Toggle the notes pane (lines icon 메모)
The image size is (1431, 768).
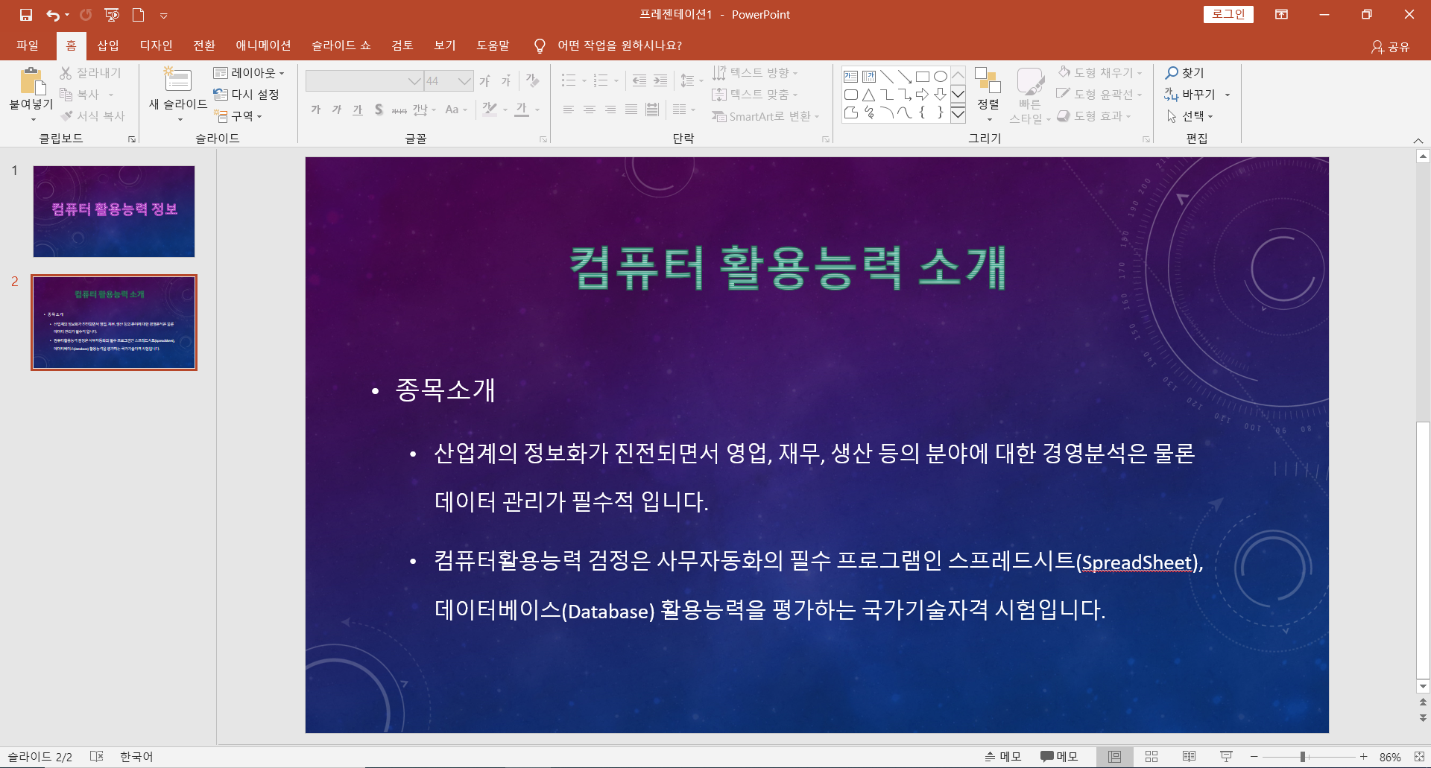1002,757
